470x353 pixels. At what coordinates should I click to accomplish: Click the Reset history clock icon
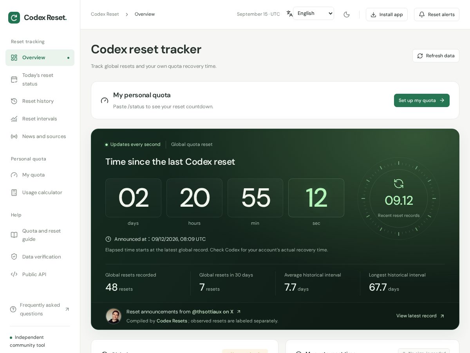click(14, 101)
